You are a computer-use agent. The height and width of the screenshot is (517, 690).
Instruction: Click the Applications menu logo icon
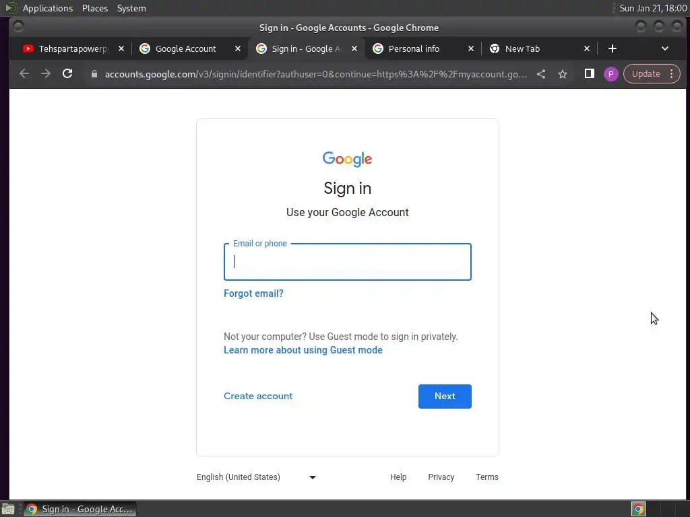coord(11,8)
